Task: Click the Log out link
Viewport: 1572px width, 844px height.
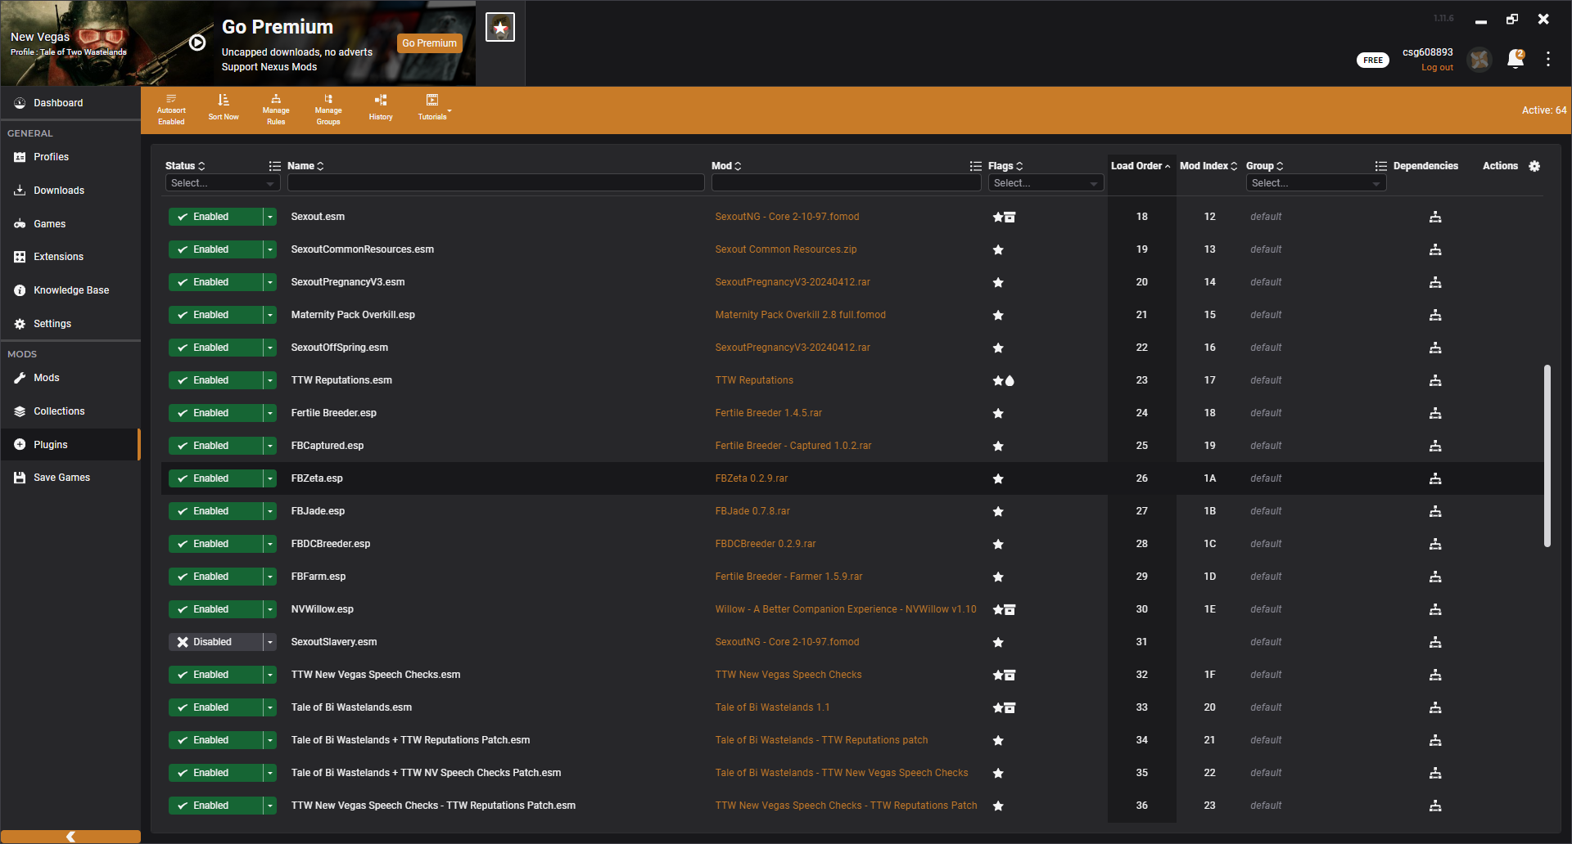Action: [x=1437, y=68]
